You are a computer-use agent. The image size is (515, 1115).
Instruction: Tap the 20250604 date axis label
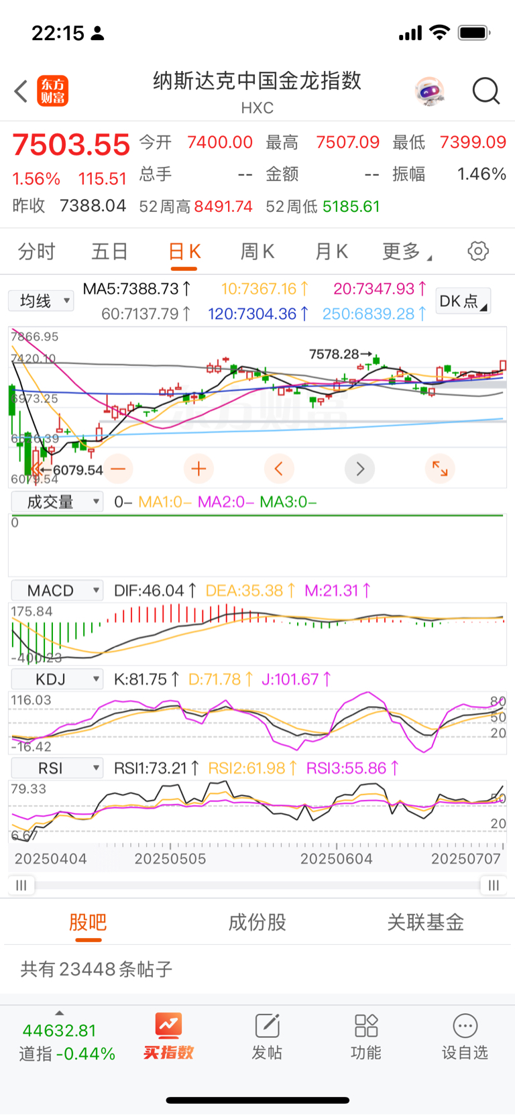(x=336, y=859)
